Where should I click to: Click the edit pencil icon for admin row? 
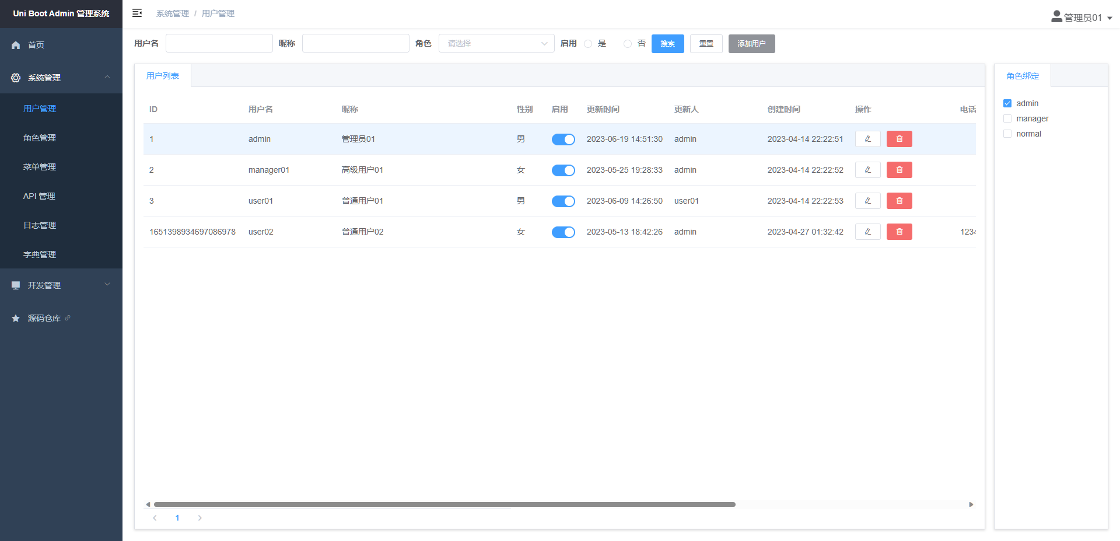[867, 139]
